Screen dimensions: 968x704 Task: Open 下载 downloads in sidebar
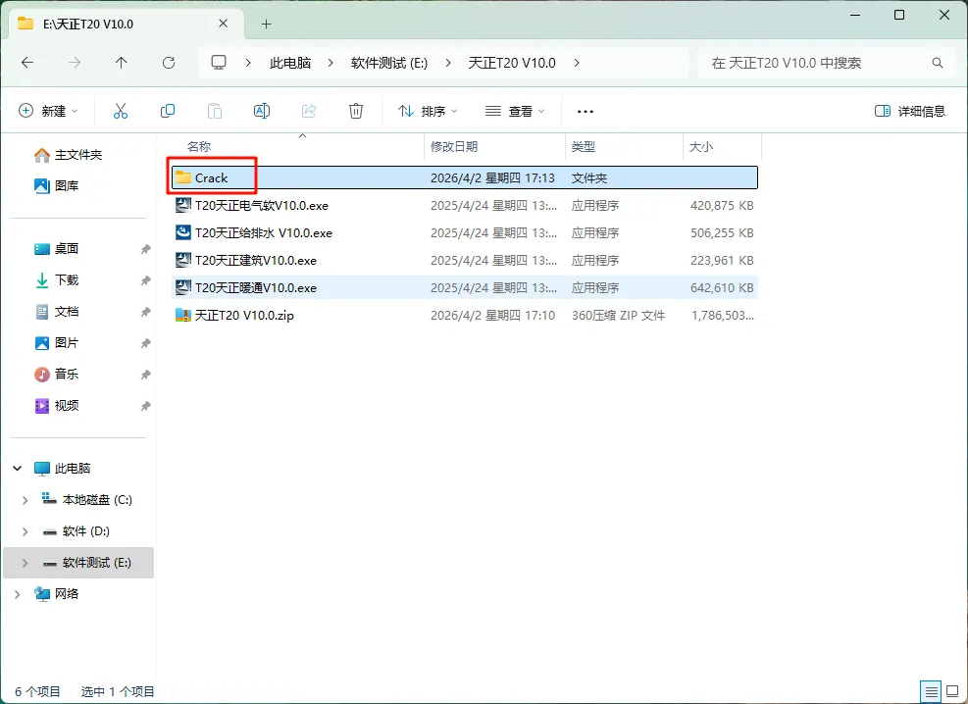[57, 280]
